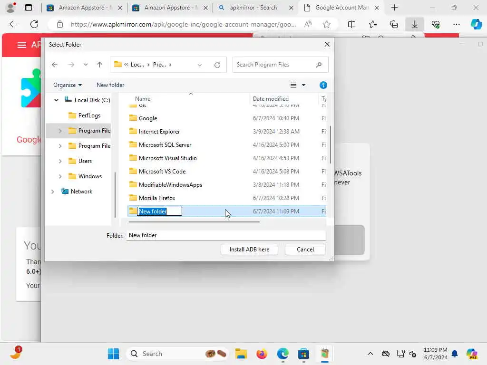This screenshot has width=487, height=365.
Task: Click the Read aloud icon
Action: point(308,24)
